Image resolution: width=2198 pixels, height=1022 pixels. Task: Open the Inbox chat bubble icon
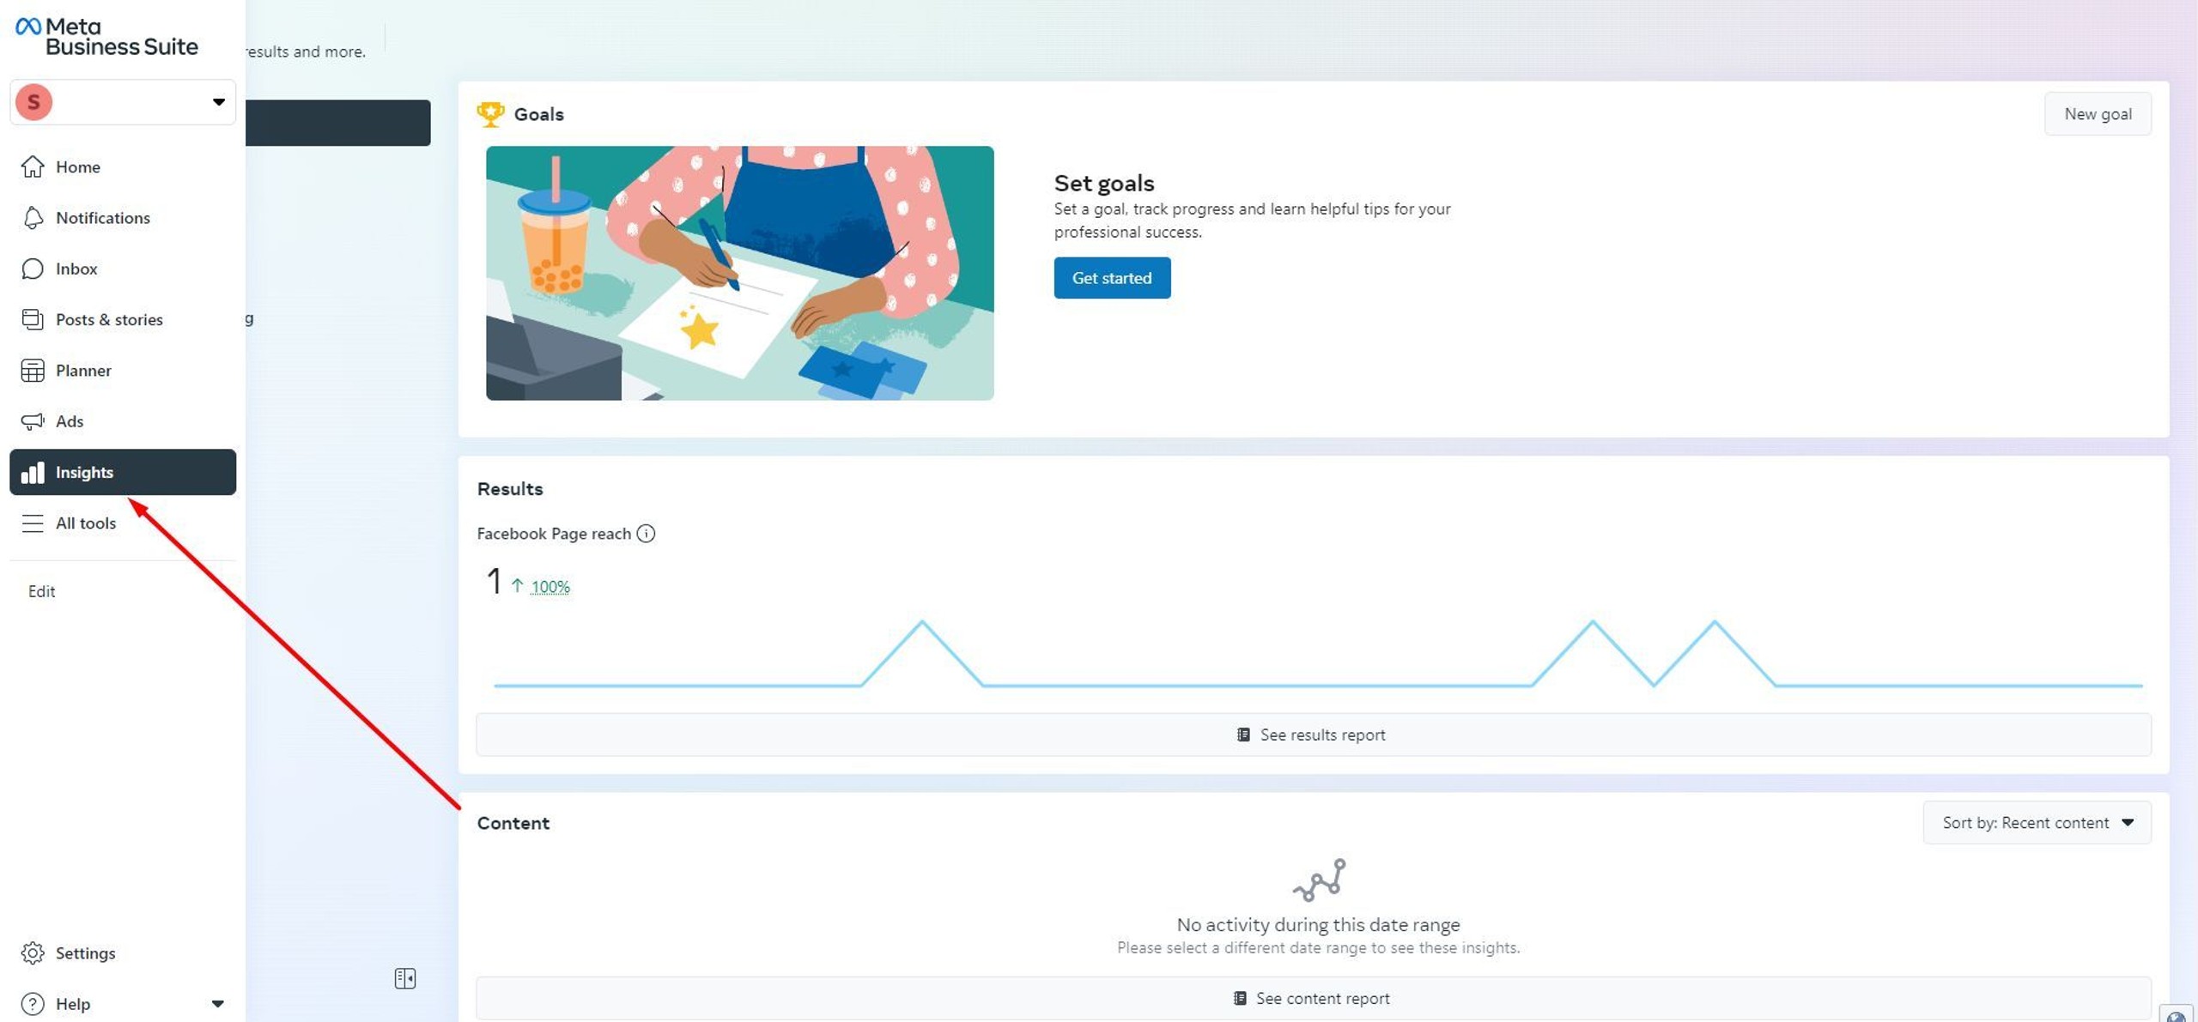tap(33, 269)
